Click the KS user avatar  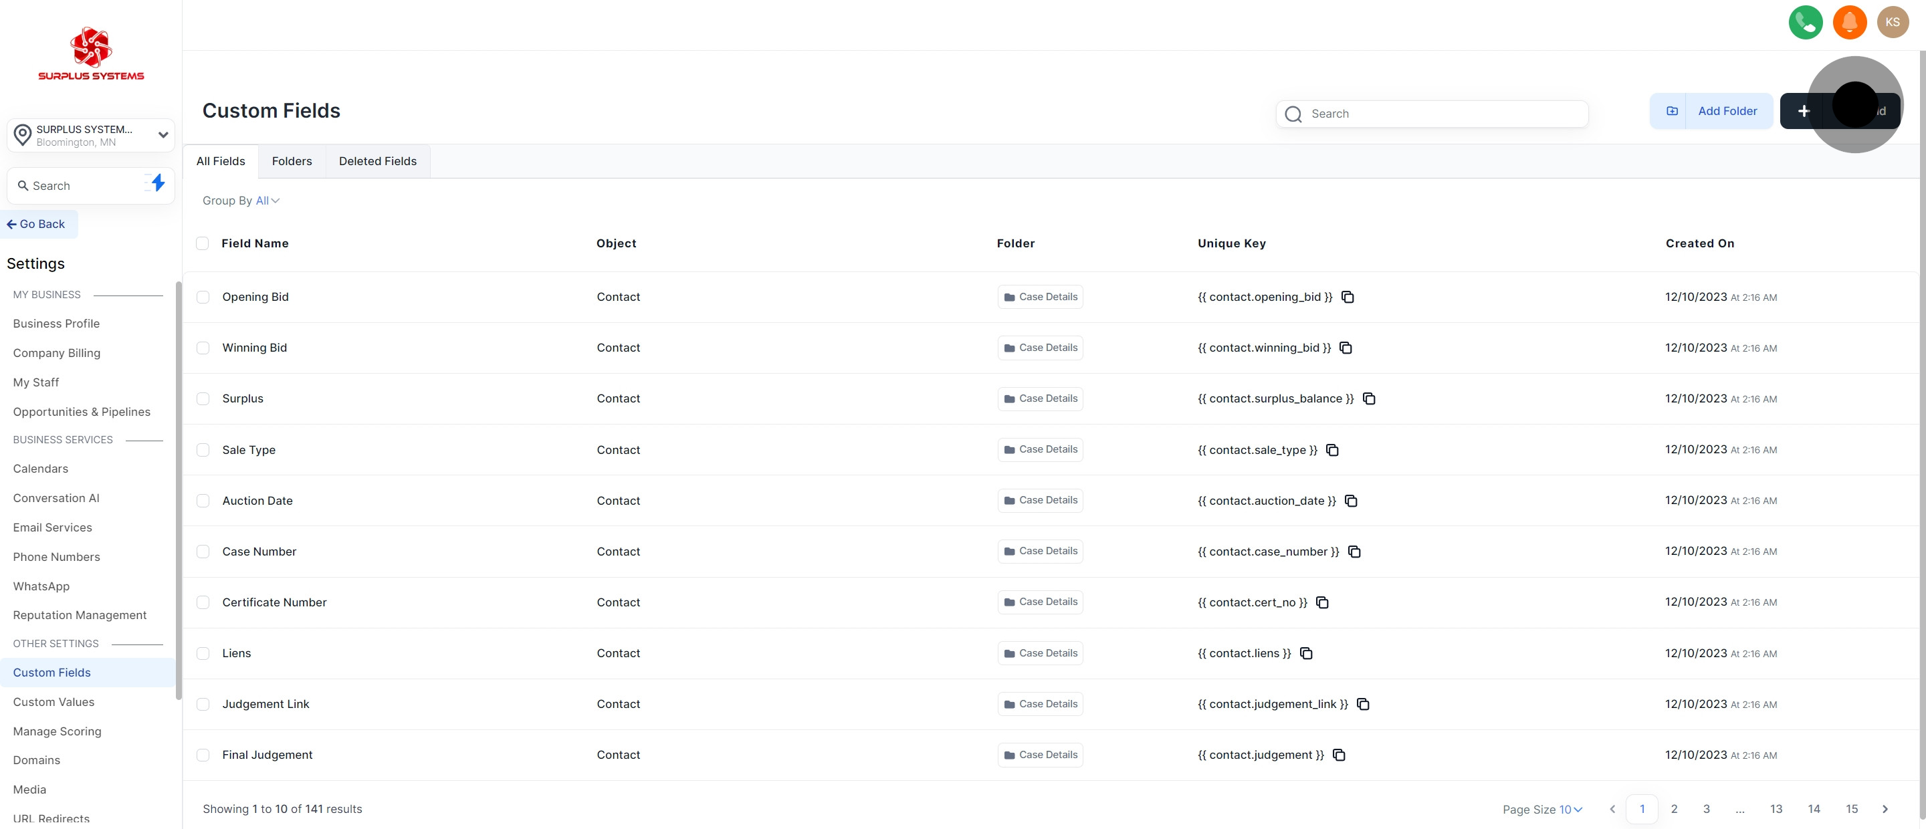(1893, 23)
